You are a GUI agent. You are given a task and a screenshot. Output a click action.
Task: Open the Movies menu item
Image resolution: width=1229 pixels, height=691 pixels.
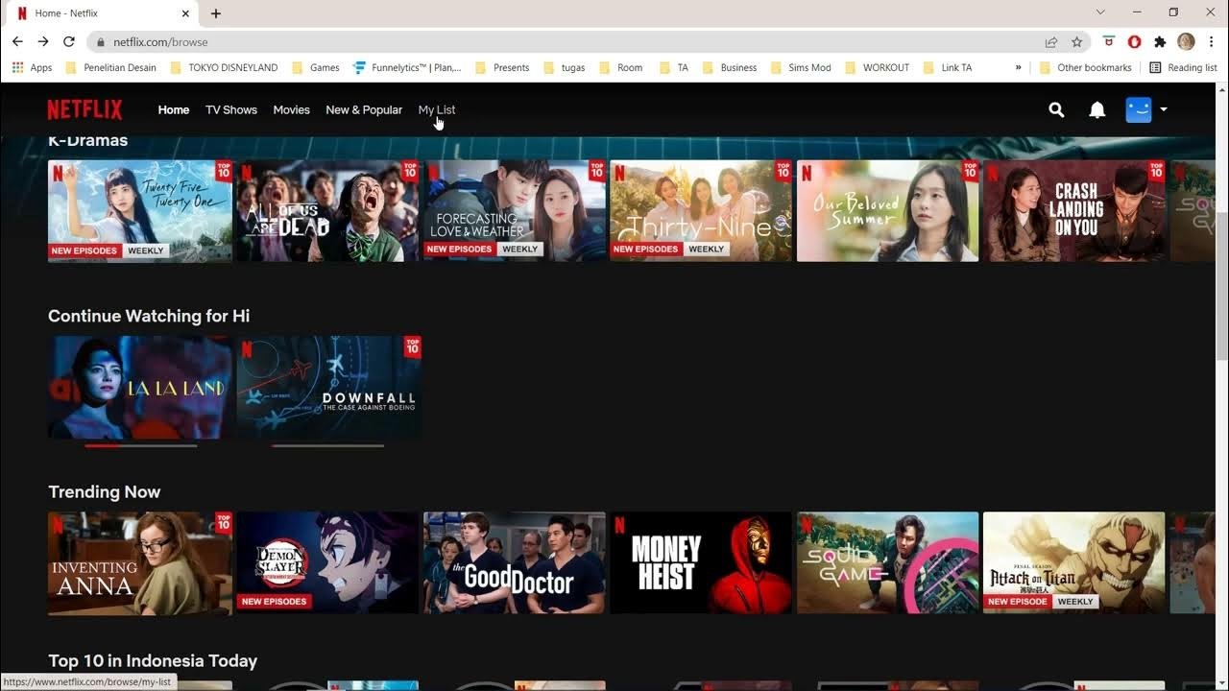(291, 110)
